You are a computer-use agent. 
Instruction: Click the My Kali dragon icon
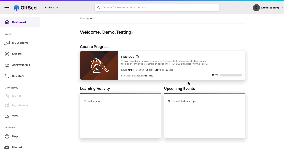tap(7, 96)
